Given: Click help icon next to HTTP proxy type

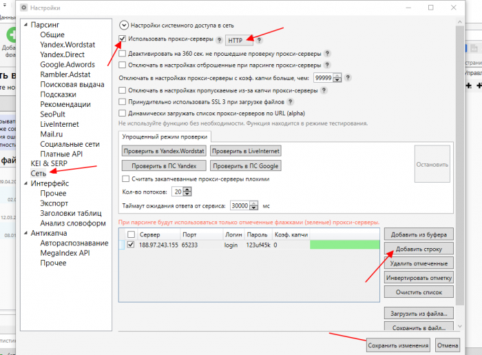Looking at the screenshot, I should click(x=259, y=41).
